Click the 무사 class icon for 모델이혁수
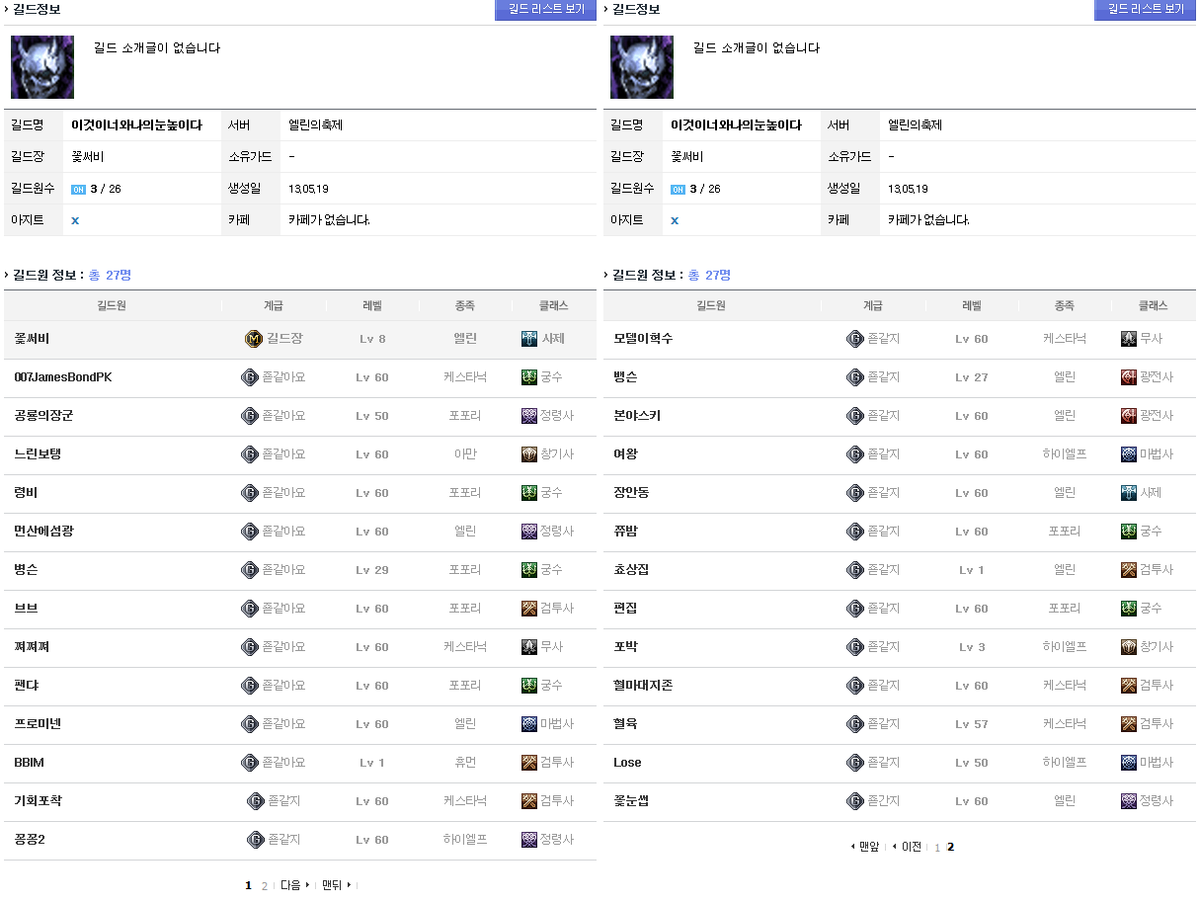Viewport: 1200px width, 903px height. coord(1129,339)
